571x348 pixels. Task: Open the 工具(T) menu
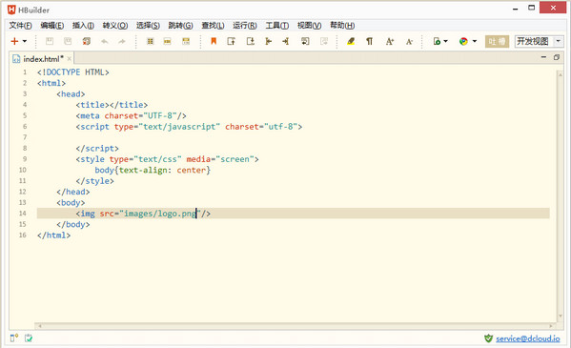[277, 25]
